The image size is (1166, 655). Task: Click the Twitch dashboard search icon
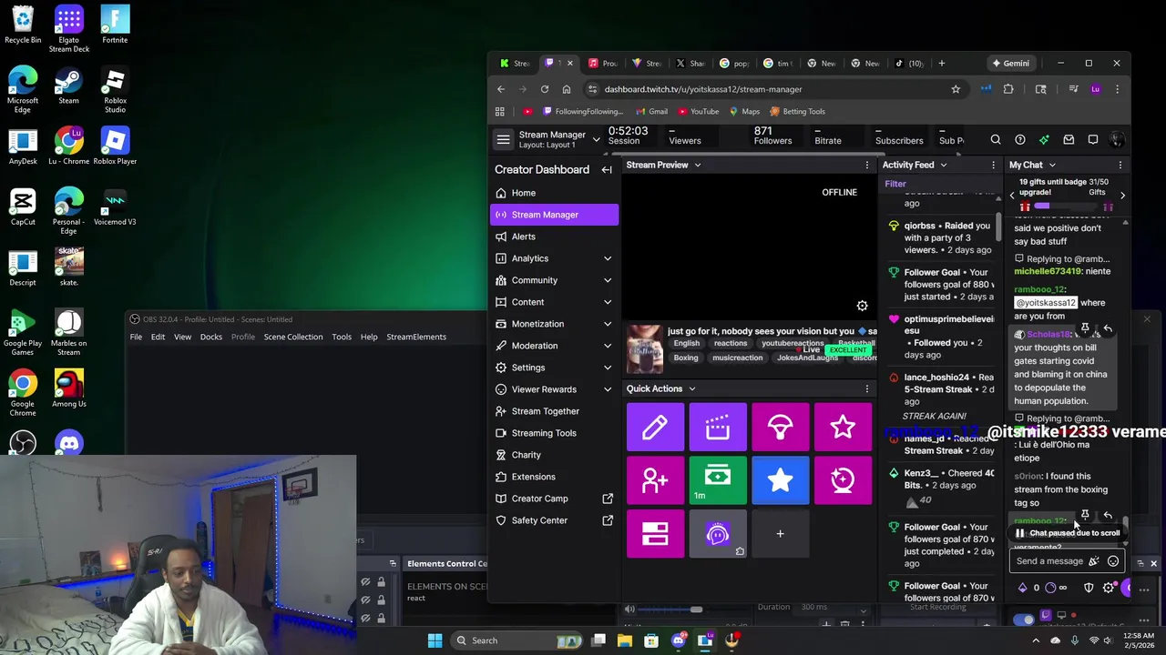(x=996, y=139)
